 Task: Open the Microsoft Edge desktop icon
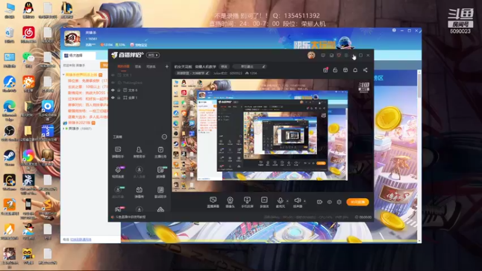click(x=10, y=109)
